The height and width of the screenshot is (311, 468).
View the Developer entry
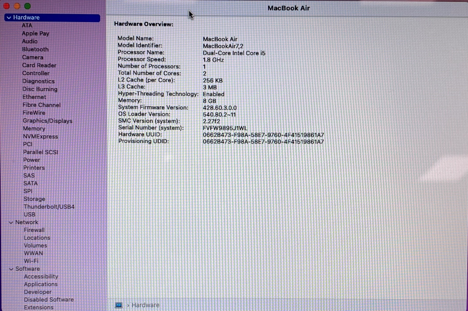(x=38, y=292)
